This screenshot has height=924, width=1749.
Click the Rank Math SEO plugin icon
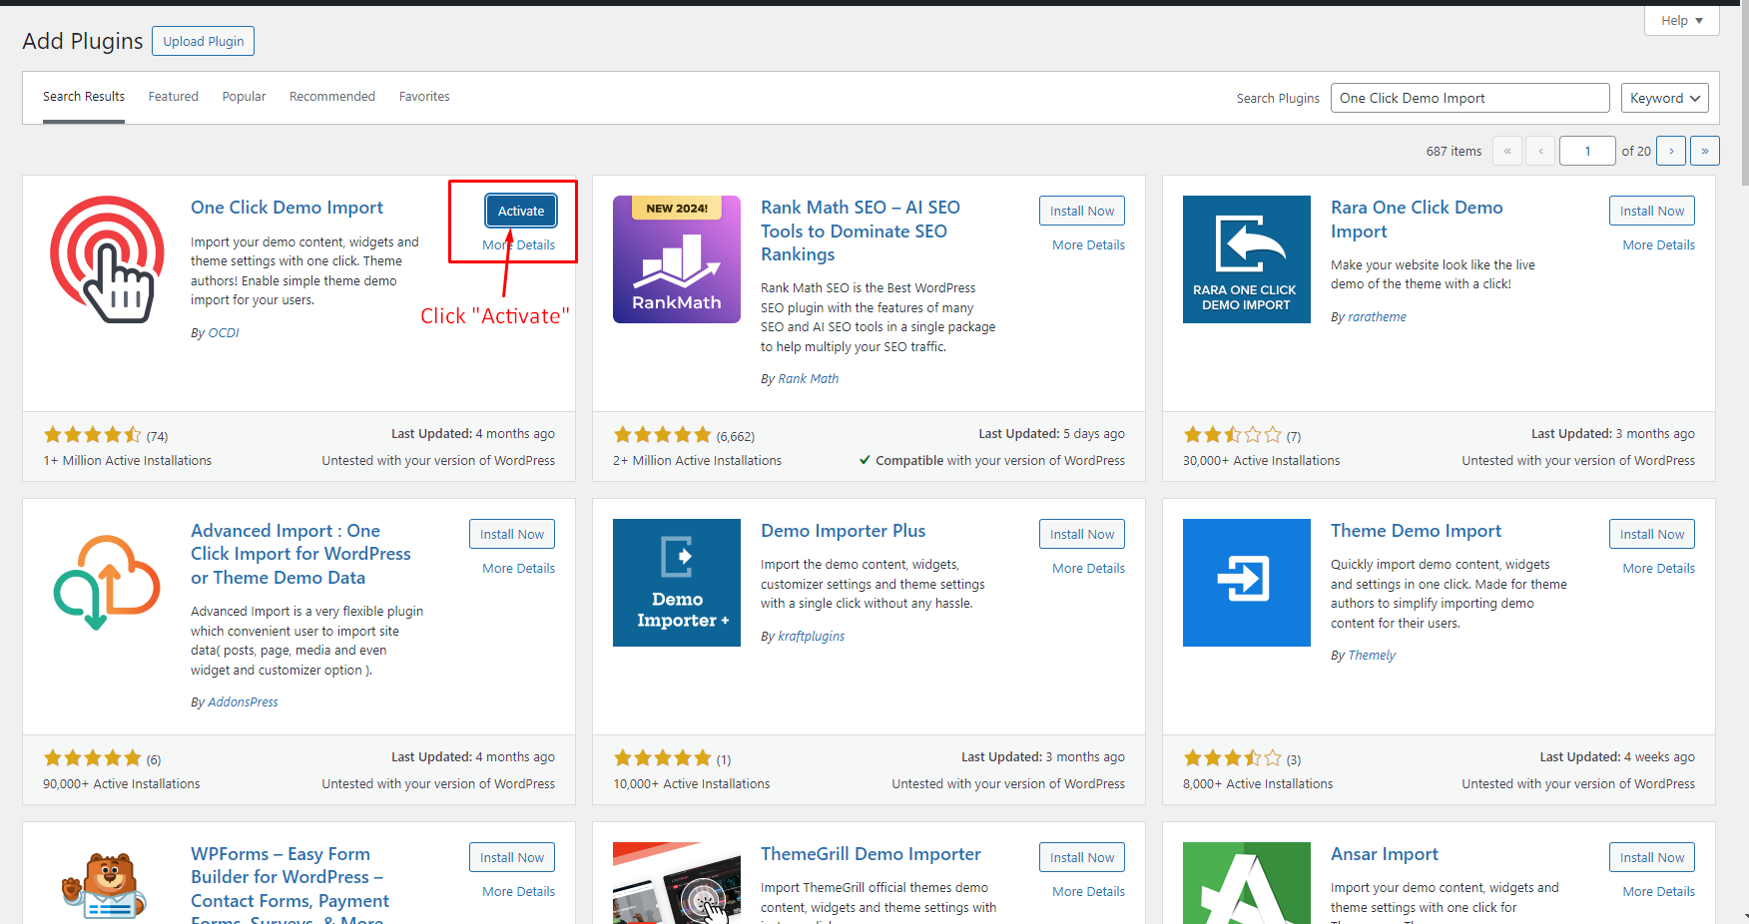[676, 259]
